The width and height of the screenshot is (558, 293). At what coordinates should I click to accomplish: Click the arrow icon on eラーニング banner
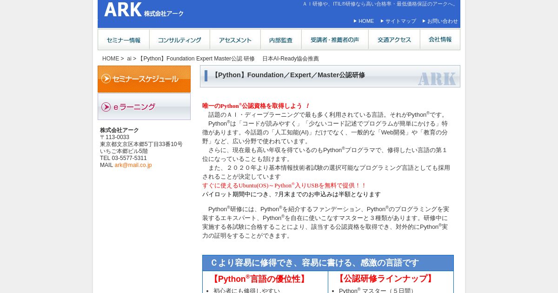(106, 107)
